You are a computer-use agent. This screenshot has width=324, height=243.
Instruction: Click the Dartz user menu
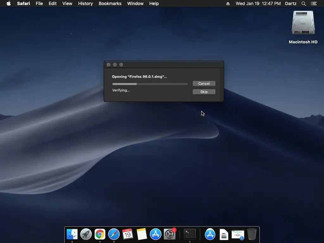[290, 3]
